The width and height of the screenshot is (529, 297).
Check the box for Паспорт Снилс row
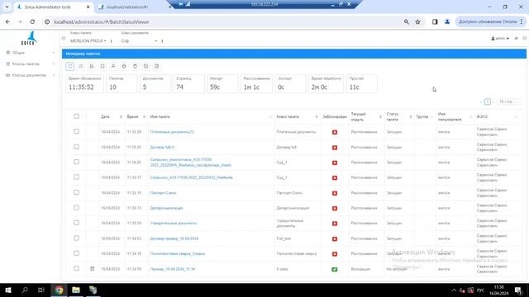click(76, 192)
